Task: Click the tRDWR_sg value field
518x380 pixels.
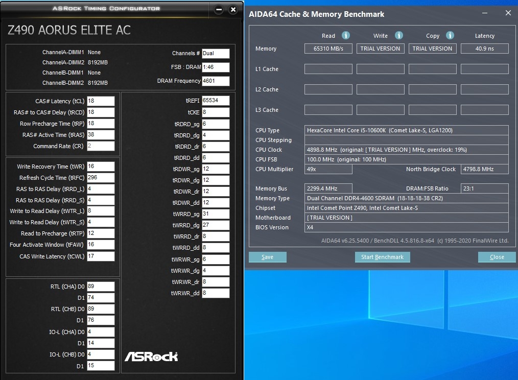Action: (x=216, y=169)
